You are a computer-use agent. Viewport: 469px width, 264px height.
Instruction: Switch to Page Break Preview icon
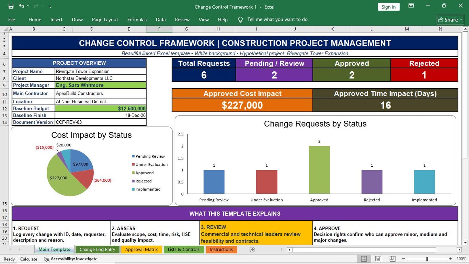392,259
